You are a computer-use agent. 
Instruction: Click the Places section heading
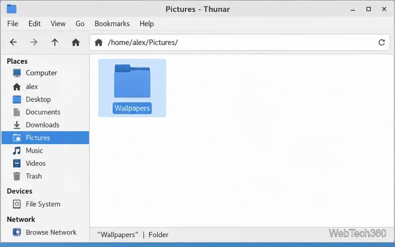tap(17, 61)
